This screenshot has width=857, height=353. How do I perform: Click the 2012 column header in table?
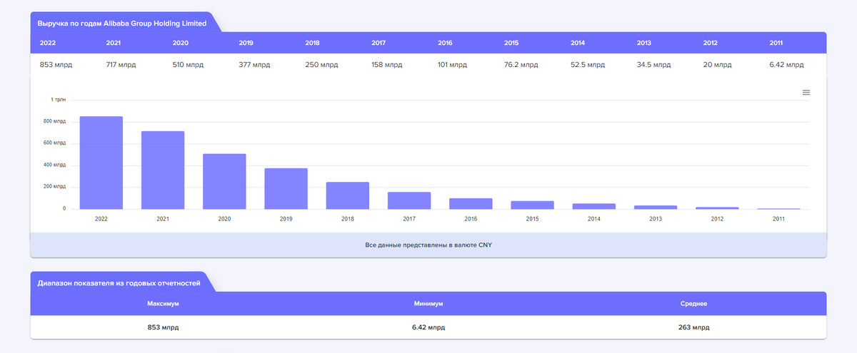pyautogui.click(x=711, y=43)
